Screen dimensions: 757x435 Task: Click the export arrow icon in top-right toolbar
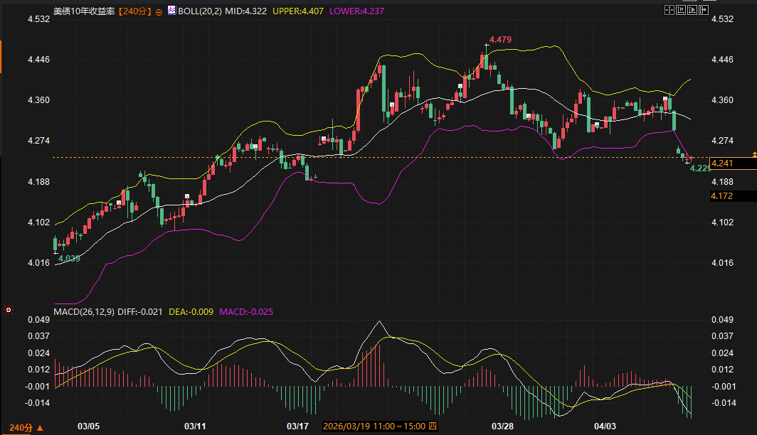tap(704, 10)
